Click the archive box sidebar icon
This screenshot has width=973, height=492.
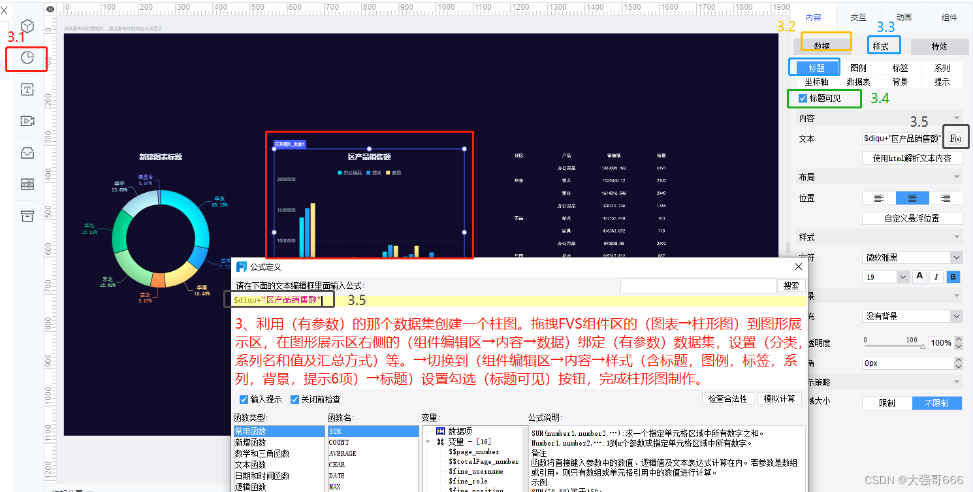coord(27,216)
